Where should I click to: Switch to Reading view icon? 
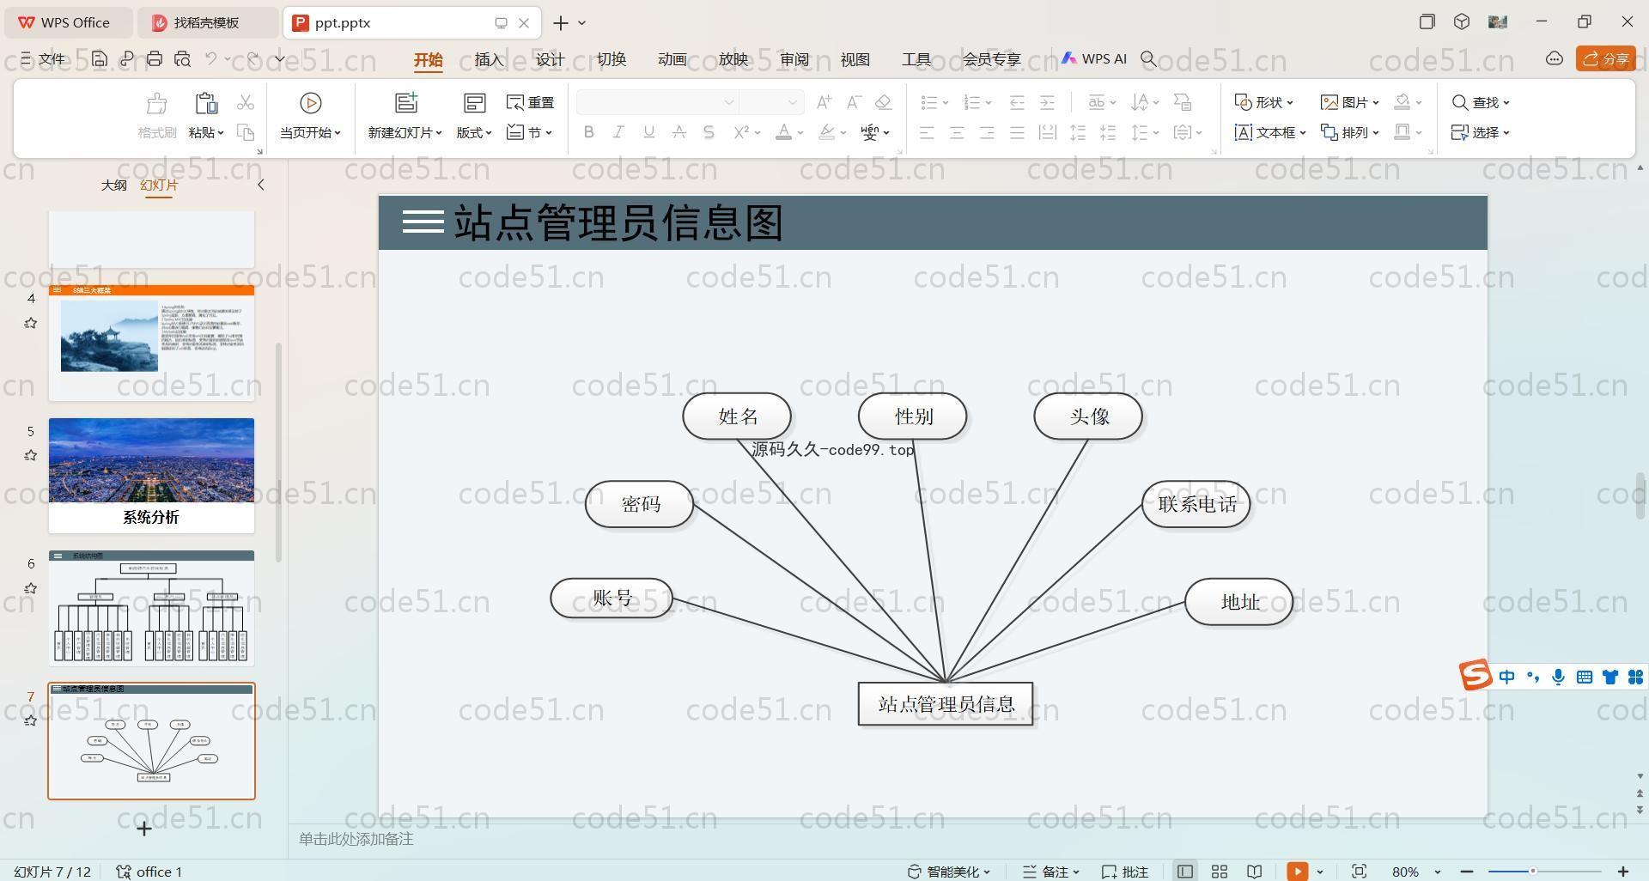1255,872
